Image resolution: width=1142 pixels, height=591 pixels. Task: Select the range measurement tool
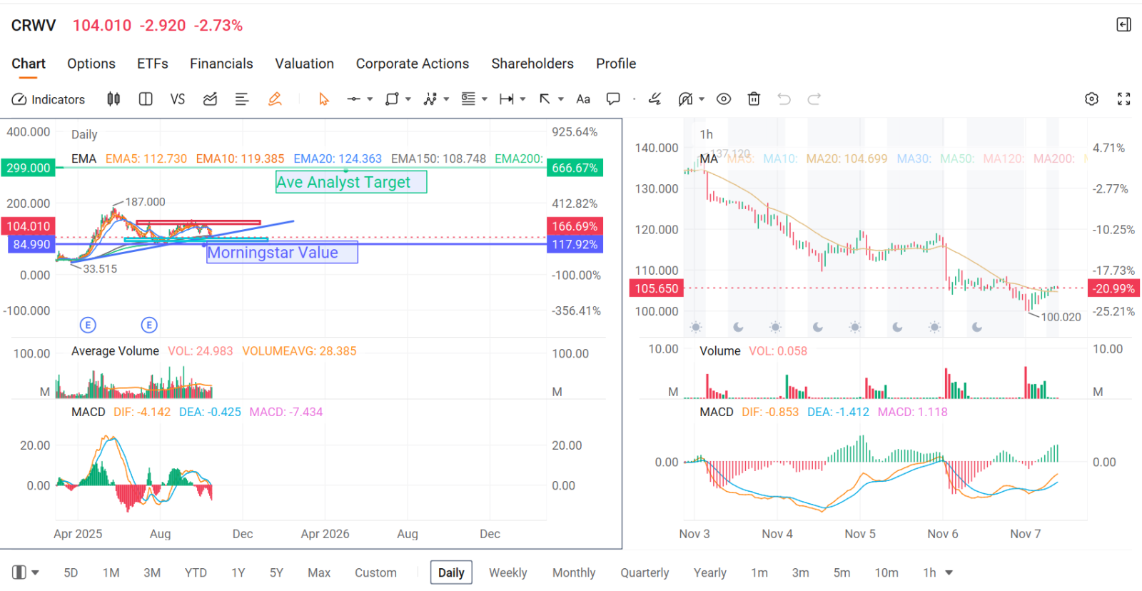(507, 99)
